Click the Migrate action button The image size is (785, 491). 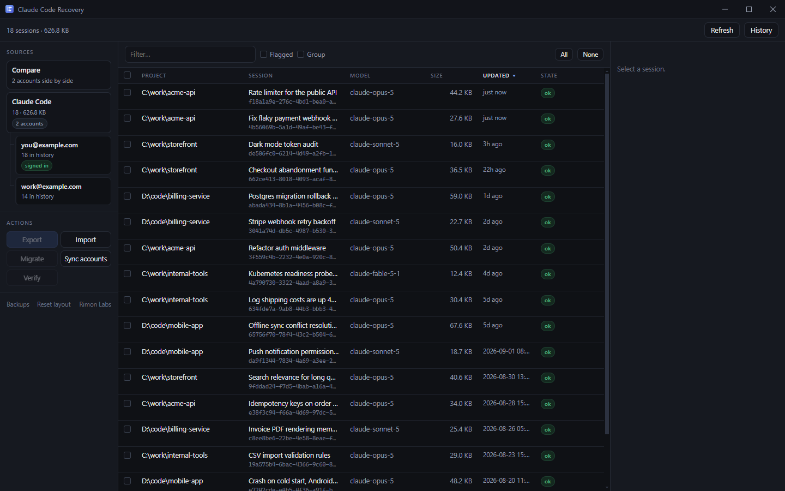pos(32,259)
